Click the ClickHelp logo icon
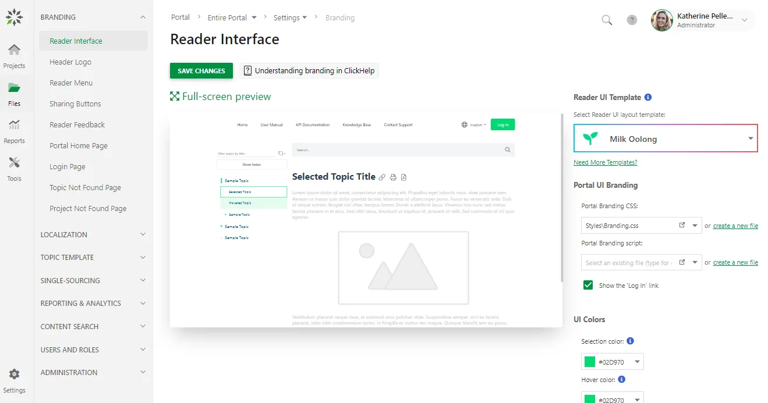Image resolution: width=768 pixels, height=403 pixels. point(15,17)
